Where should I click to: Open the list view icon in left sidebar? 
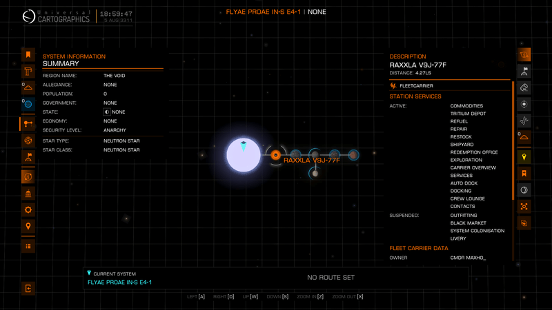coord(28,246)
